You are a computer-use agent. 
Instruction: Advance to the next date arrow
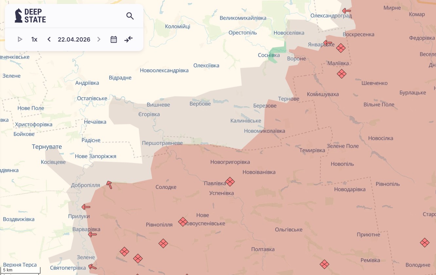pos(99,40)
